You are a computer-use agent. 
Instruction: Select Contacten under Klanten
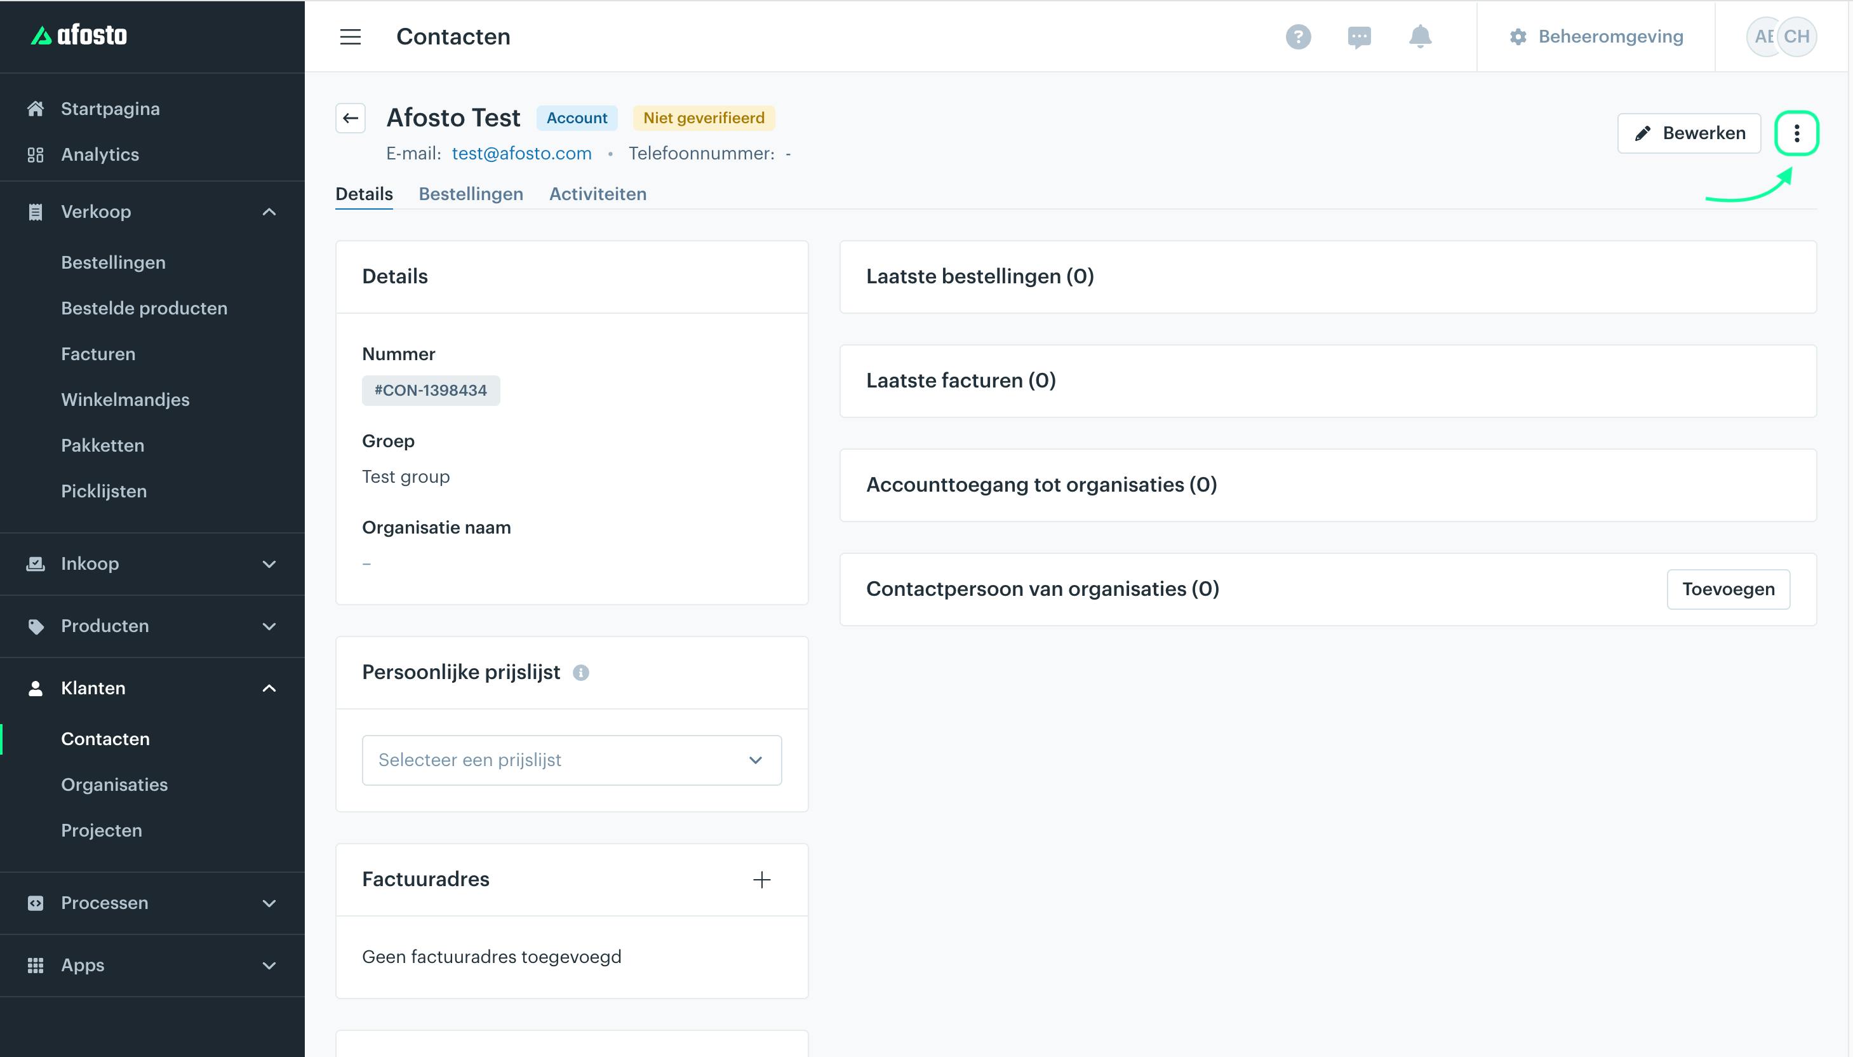105,739
